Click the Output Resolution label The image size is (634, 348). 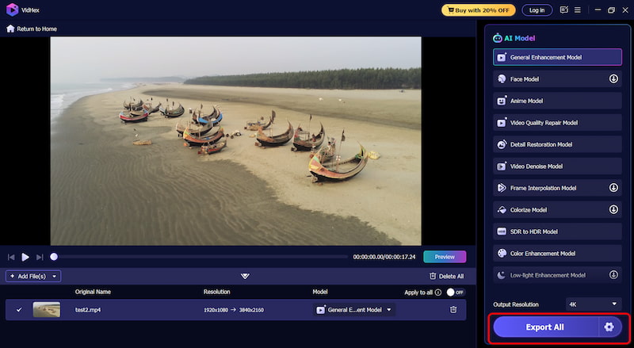pyautogui.click(x=516, y=304)
